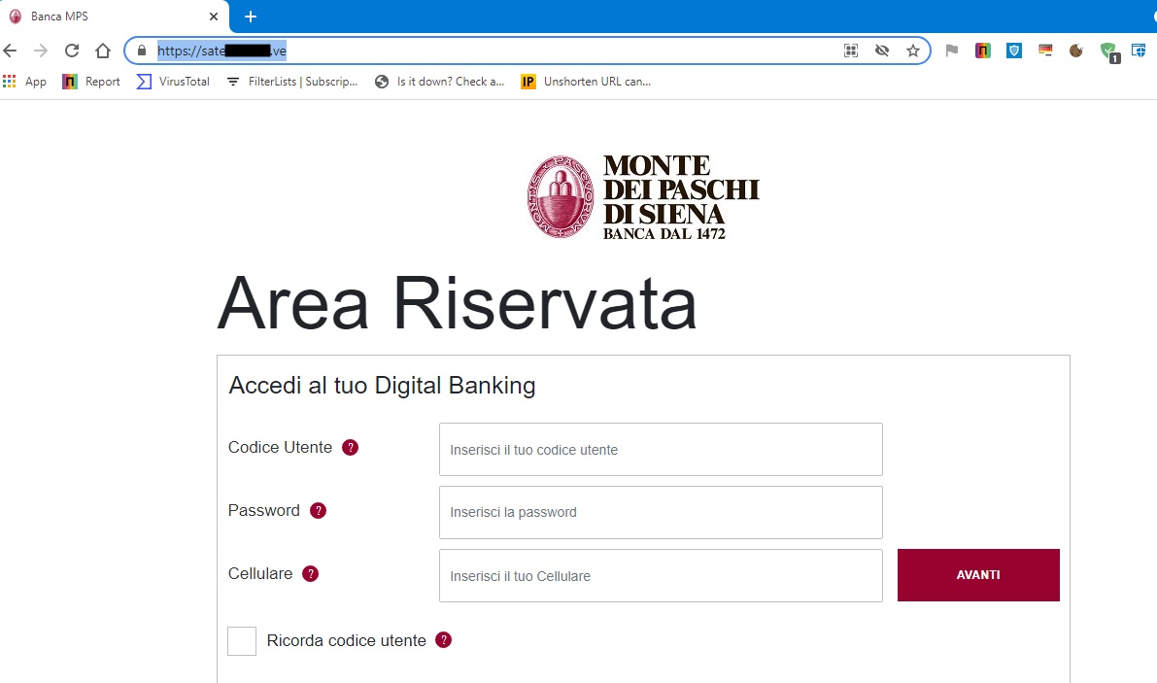
Task: Click the grey flag extension icon
Action: click(952, 51)
